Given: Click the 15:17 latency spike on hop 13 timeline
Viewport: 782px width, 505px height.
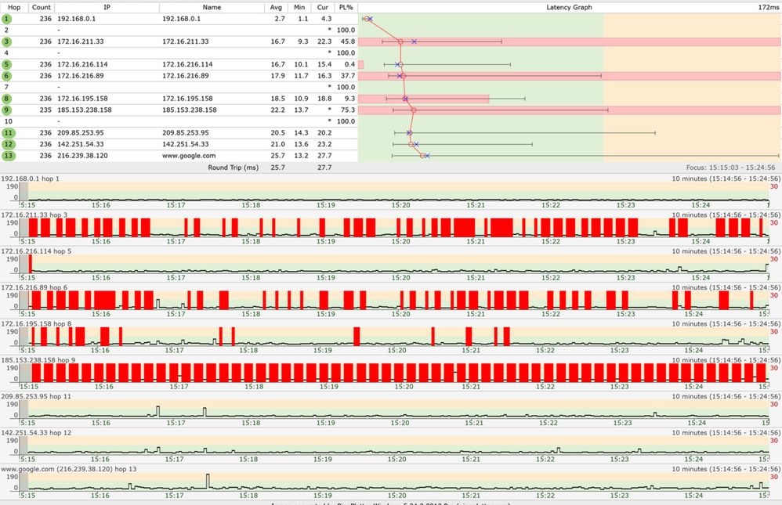Looking at the screenshot, I should pyautogui.click(x=208, y=481).
